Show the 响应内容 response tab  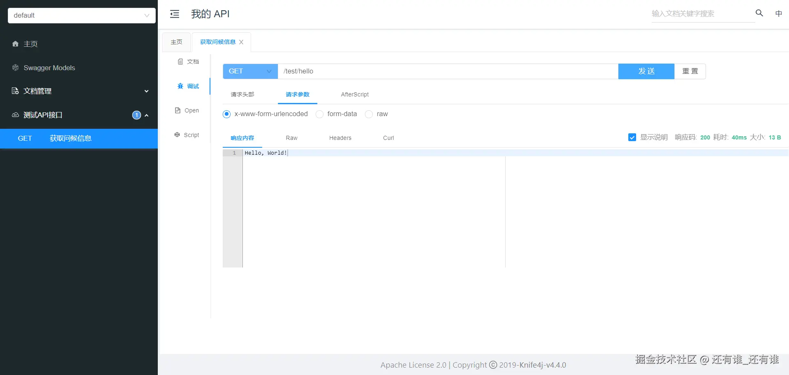click(242, 138)
